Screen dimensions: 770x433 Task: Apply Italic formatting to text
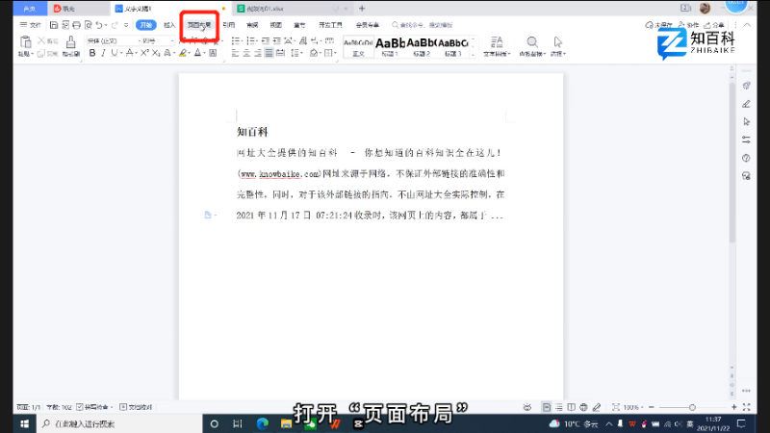104,54
